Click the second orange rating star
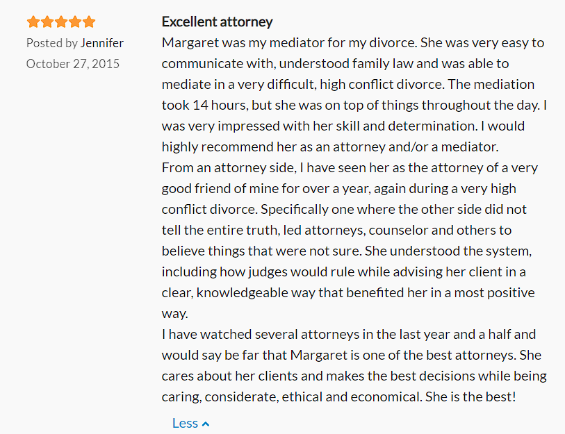This screenshot has width=565, height=434. pyautogui.click(x=47, y=22)
